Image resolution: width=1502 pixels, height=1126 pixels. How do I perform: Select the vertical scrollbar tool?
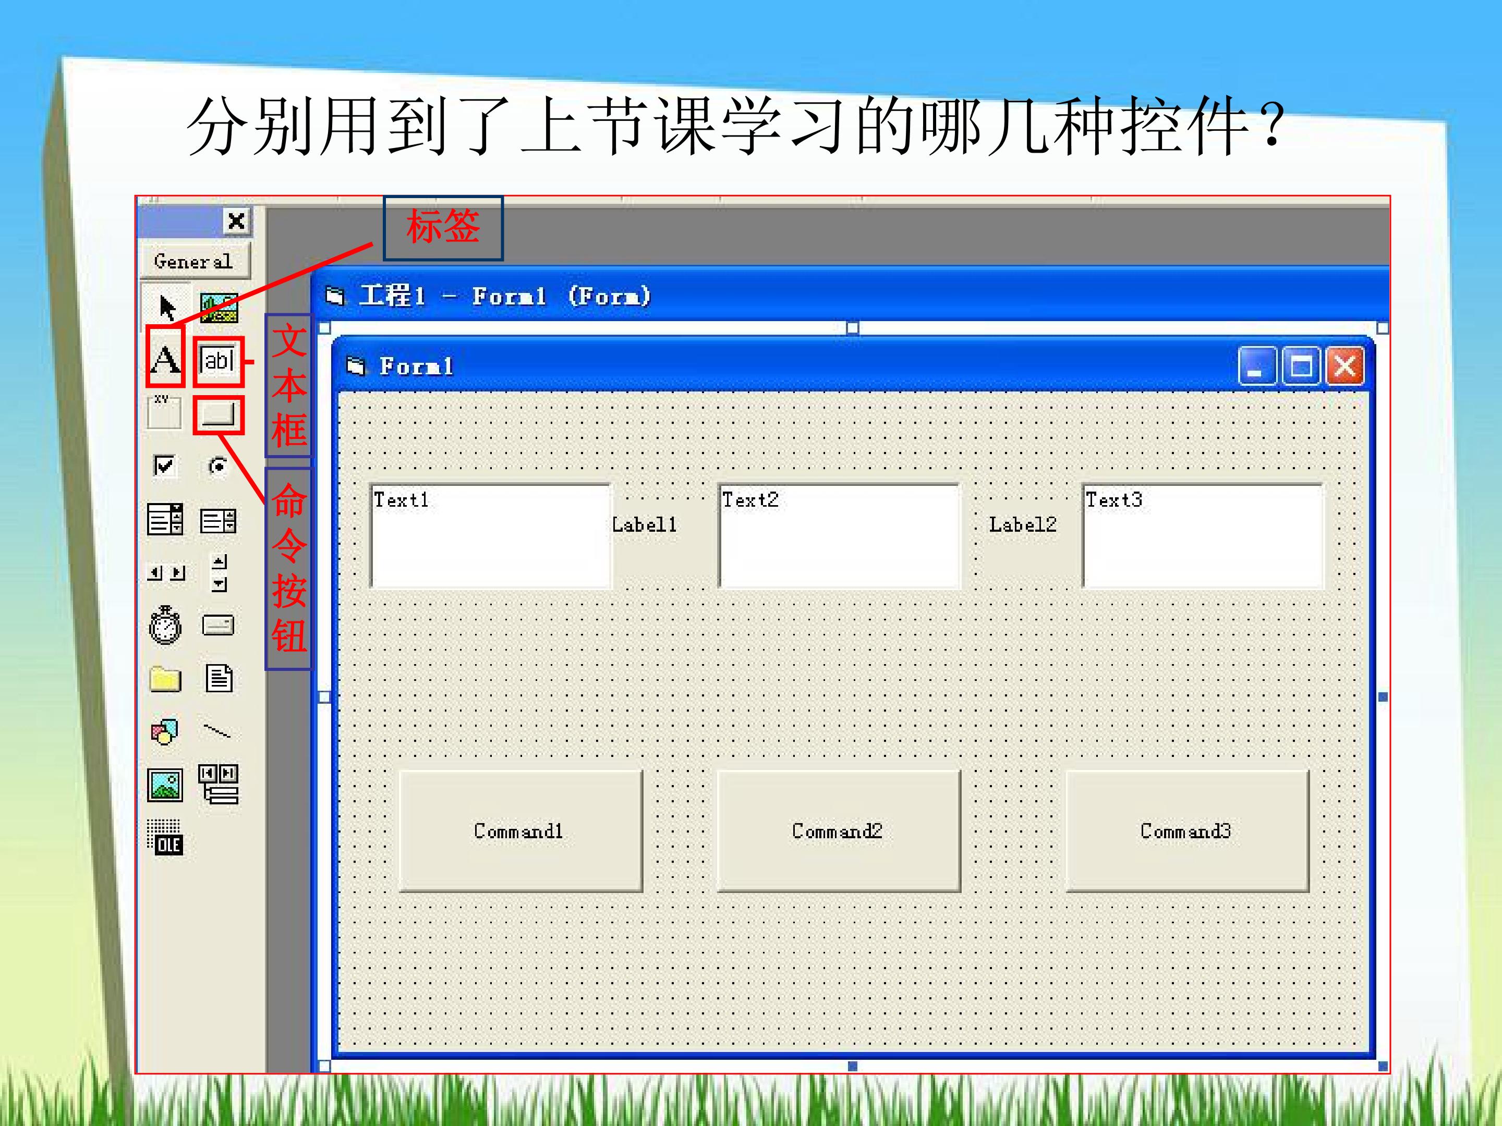click(x=220, y=573)
